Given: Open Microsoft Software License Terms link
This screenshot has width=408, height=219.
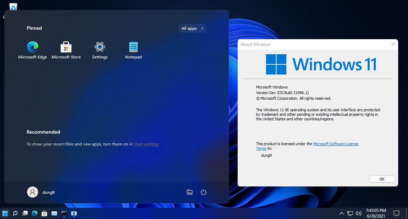Looking at the screenshot, I should pos(307,146).
